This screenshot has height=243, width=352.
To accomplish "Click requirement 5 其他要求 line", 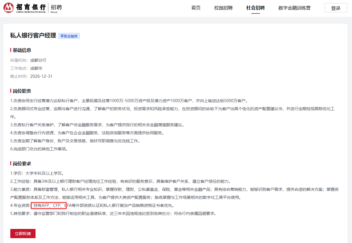I will (113, 213).
